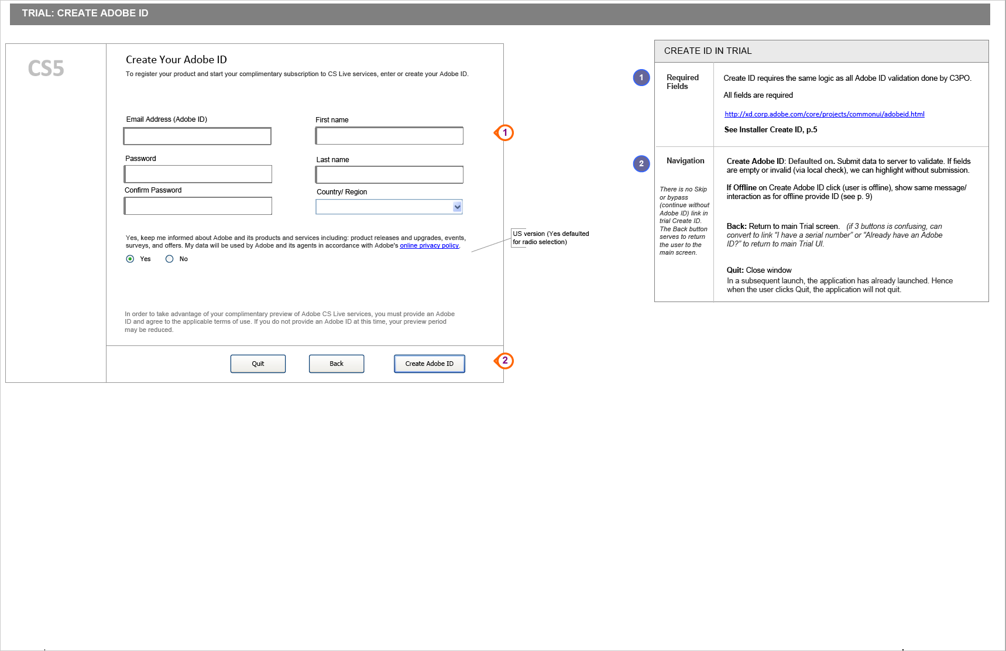
Task: Click 'See Installer Create ID, p.5' text
Action: [x=771, y=130]
